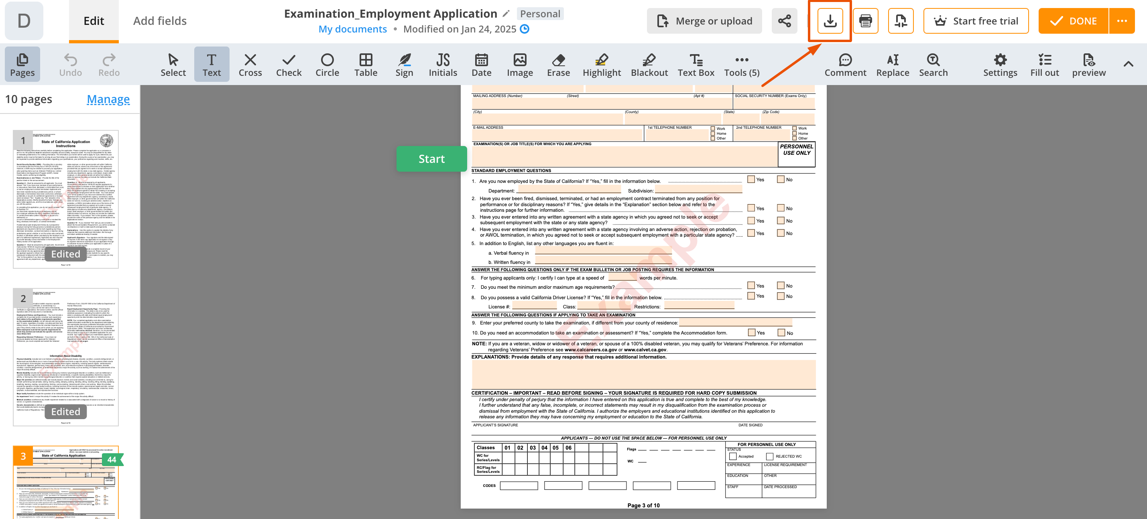Collapse the toolbar with chevron arrow
This screenshot has height=519, width=1147.
click(x=1128, y=64)
